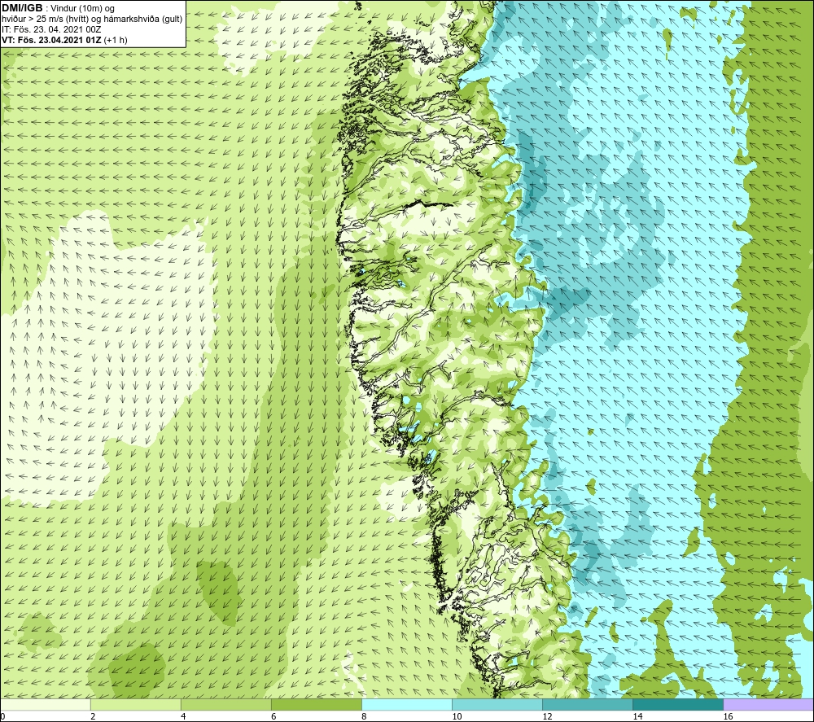Click the legend label "4"
Image resolution: width=814 pixels, height=722 pixels.
tap(183, 717)
